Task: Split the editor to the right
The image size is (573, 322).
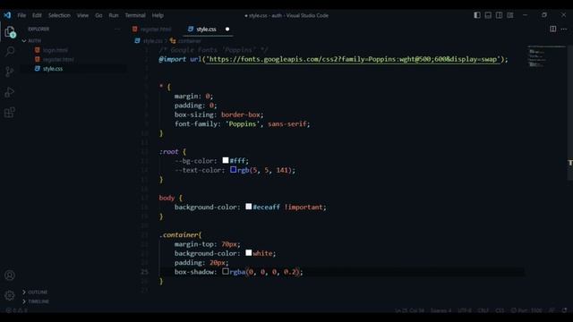Action: point(553,29)
